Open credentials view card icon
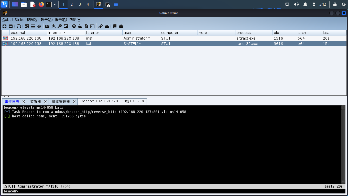348x196 pixels. pyautogui.click(x=47, y=26)
